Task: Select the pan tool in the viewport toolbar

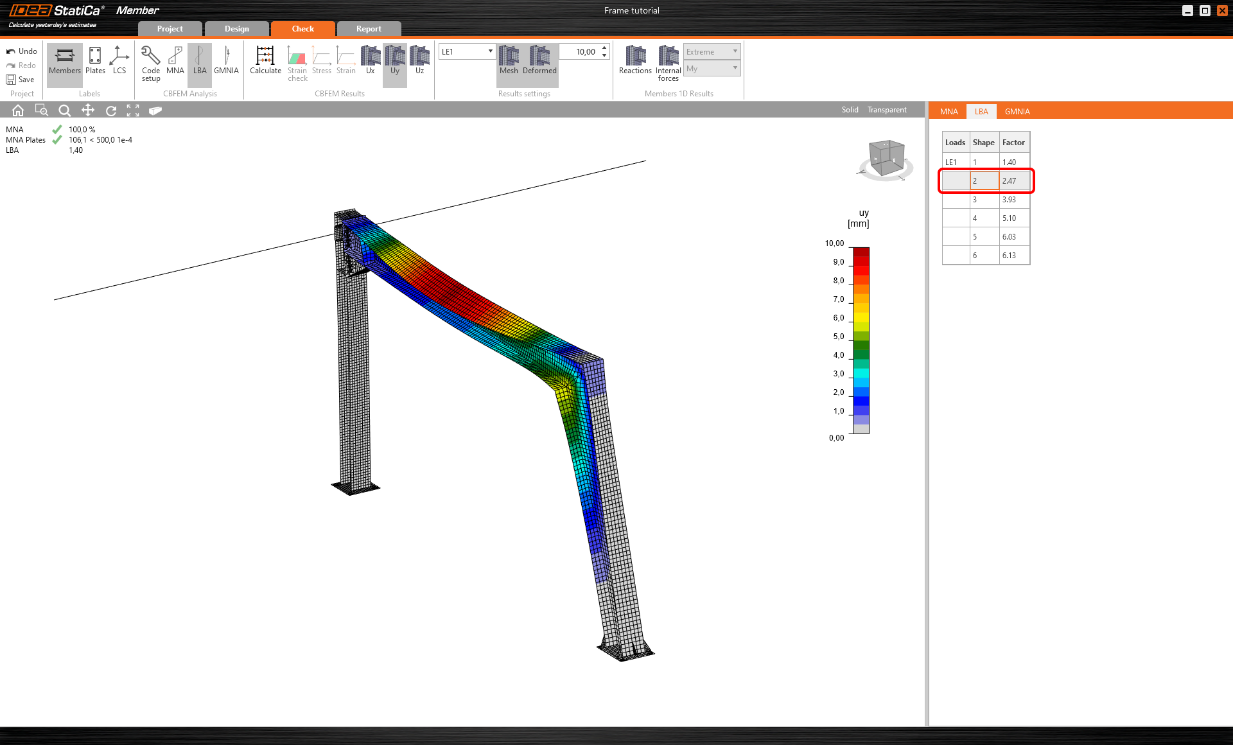Action: [88, 110]
